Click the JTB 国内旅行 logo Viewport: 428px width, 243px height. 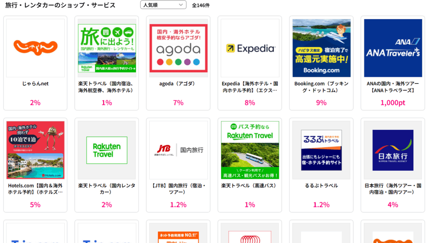[178, 150]
